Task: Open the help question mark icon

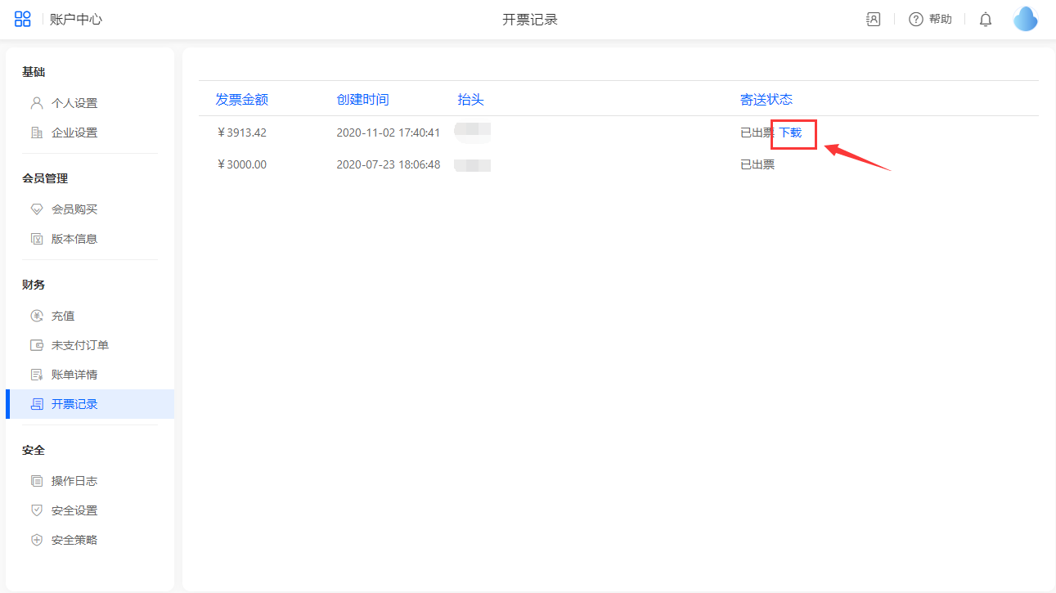Action: (x=916, y=20)
